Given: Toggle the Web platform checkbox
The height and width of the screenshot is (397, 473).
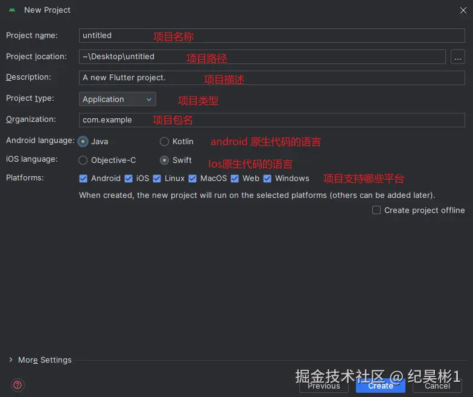Looking at the screenshot, I should (x=235, y=179).
